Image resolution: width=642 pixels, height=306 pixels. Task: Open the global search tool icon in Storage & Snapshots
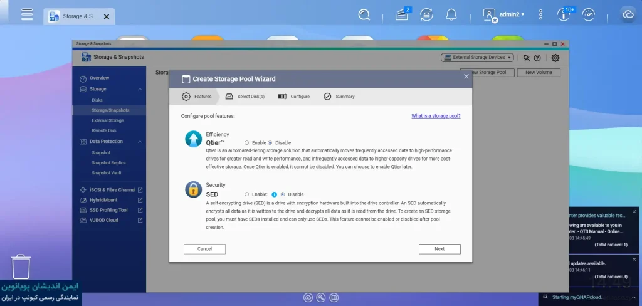[527, 58]
